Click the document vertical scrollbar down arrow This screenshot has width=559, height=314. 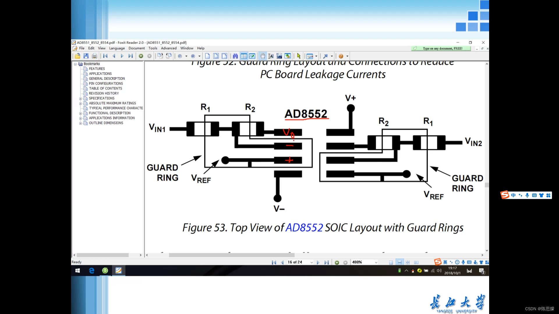(x=487, y=251)
